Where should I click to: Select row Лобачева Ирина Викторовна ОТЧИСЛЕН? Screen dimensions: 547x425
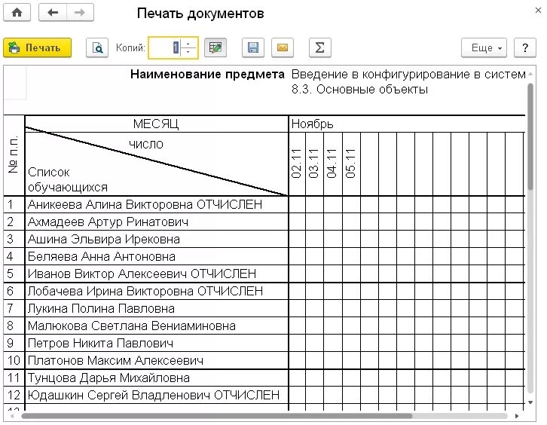(157, 291)
